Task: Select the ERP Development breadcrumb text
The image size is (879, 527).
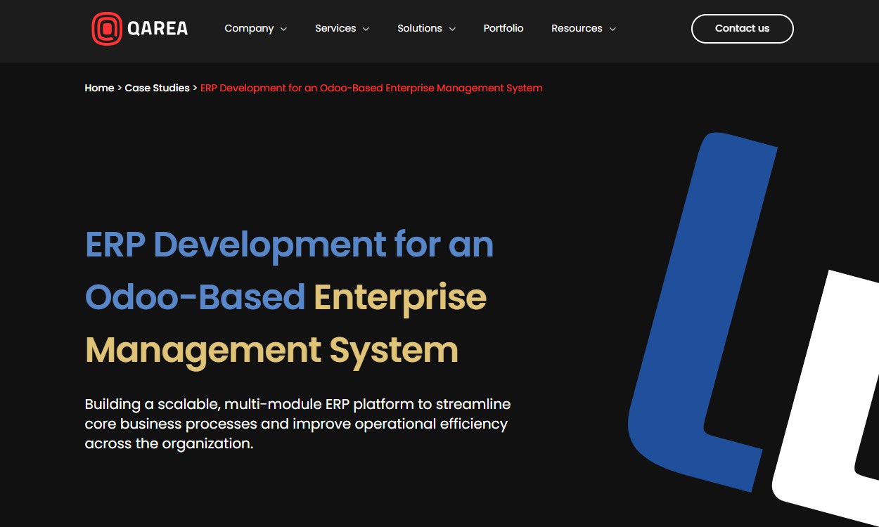Action: [x=371, y=88]
